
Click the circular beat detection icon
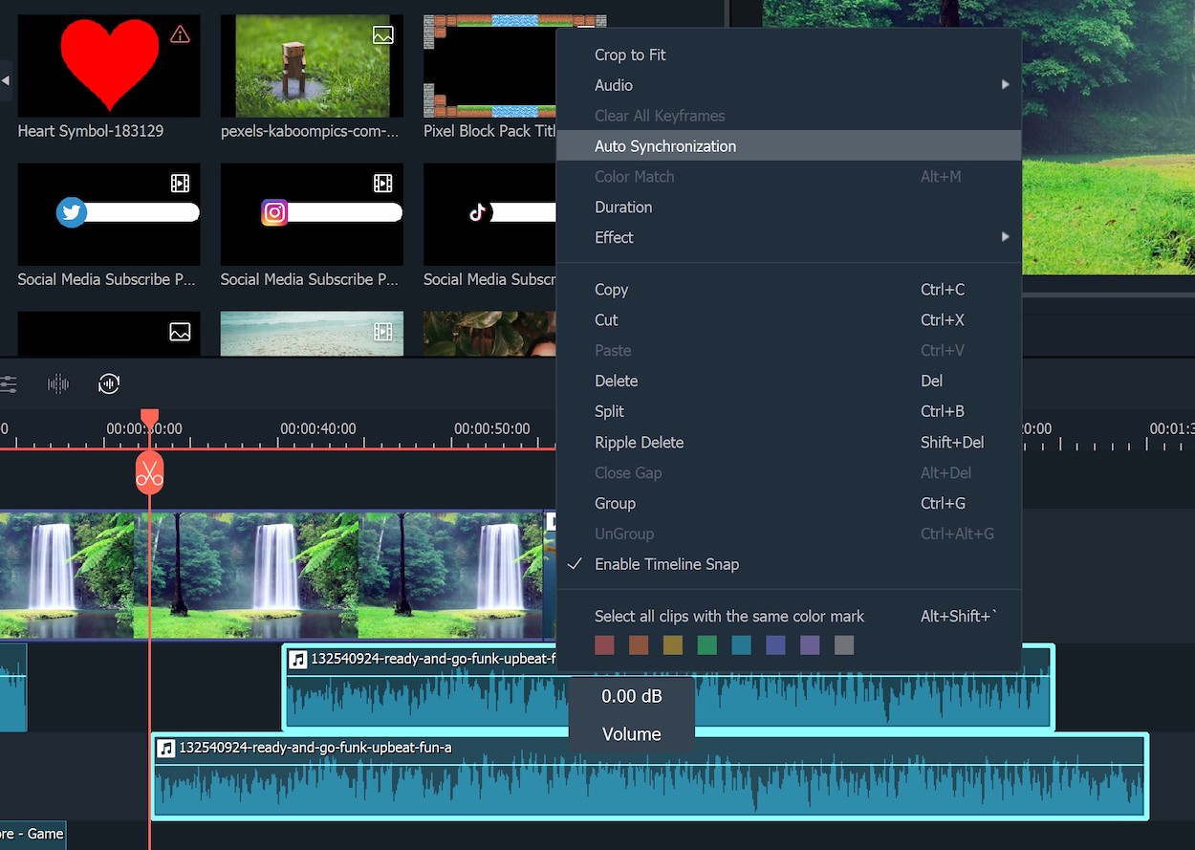click(109, 384)
